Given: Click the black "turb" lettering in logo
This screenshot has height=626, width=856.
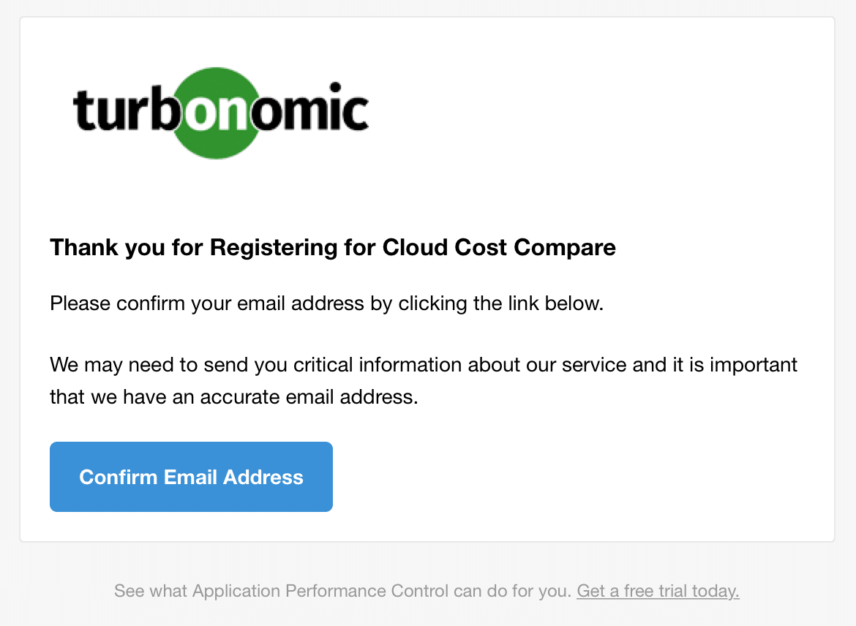Looking at the screenshot, I should [x=121, y=112].
